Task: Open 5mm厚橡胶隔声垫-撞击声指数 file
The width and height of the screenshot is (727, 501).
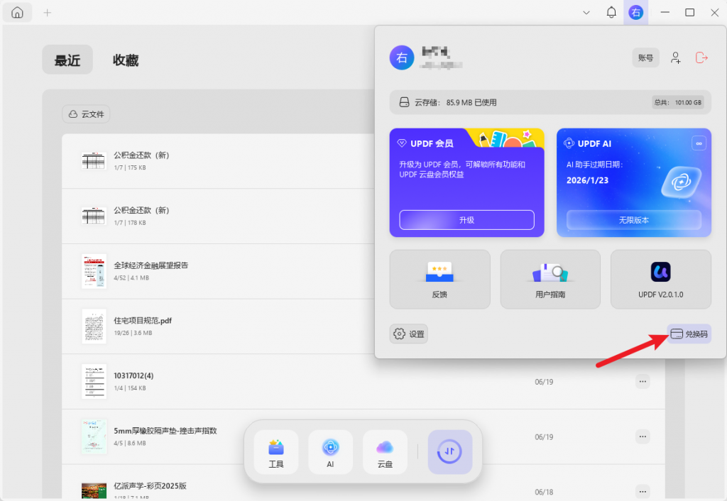Action: coord(363,436)
